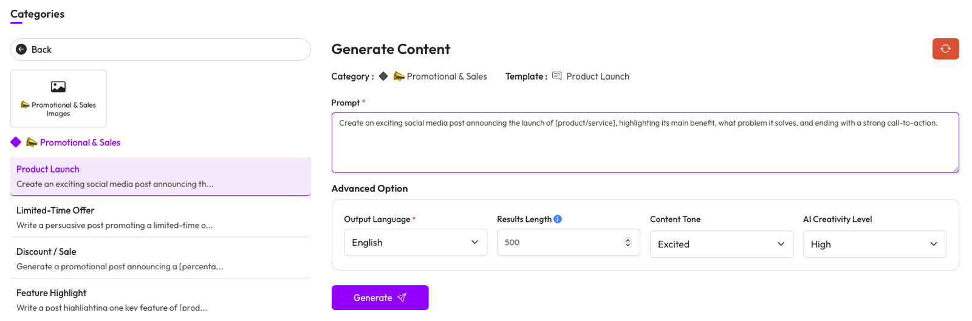Viewport: 972px width, 321px height.
Task: Click the image icon on Promotional card
Action: (x=58, y=87)
